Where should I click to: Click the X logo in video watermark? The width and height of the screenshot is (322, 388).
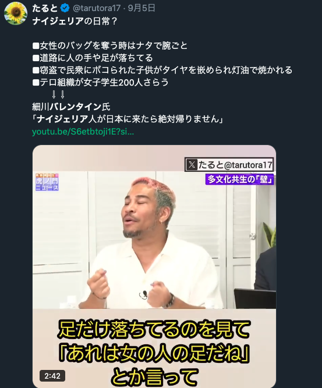coord(192,165)
